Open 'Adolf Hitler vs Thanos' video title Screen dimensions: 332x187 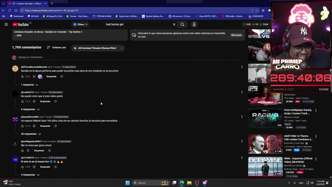coord(298,138)
